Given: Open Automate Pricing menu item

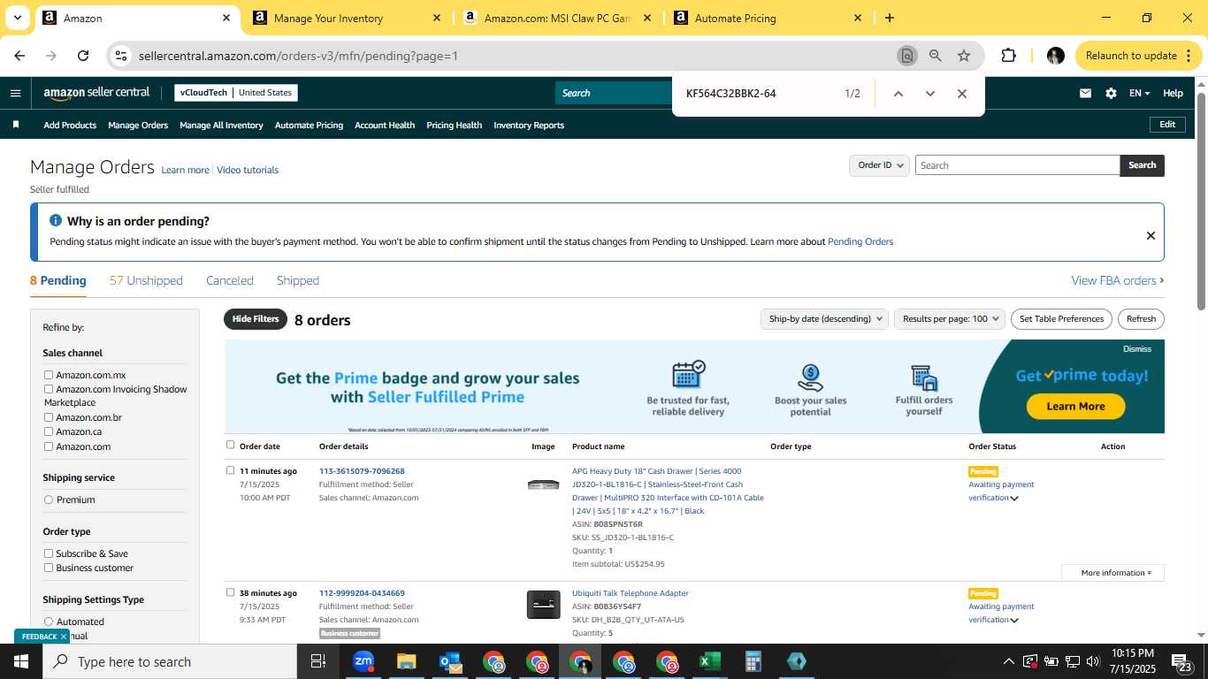Looking at the screenshot, I should tap(309, 125).
